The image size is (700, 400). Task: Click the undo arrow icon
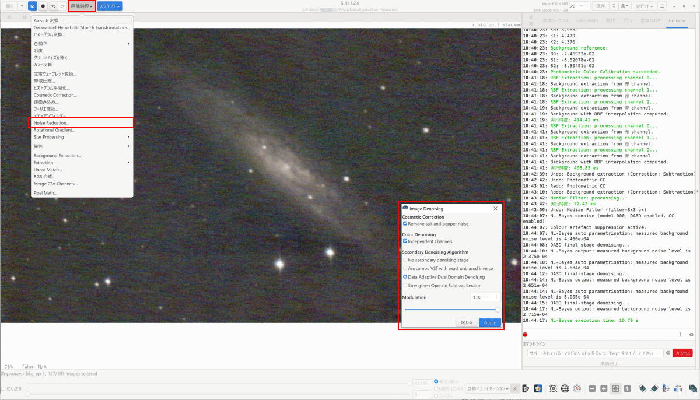tap(54, 6)
